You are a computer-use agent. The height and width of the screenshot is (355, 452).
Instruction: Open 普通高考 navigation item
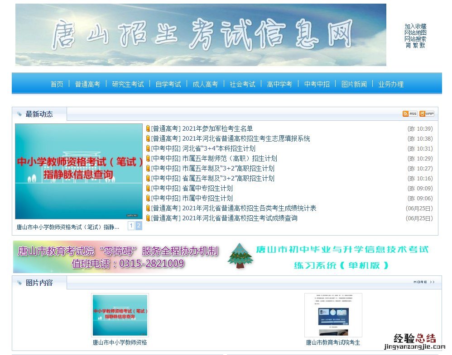tap(87, 84)
